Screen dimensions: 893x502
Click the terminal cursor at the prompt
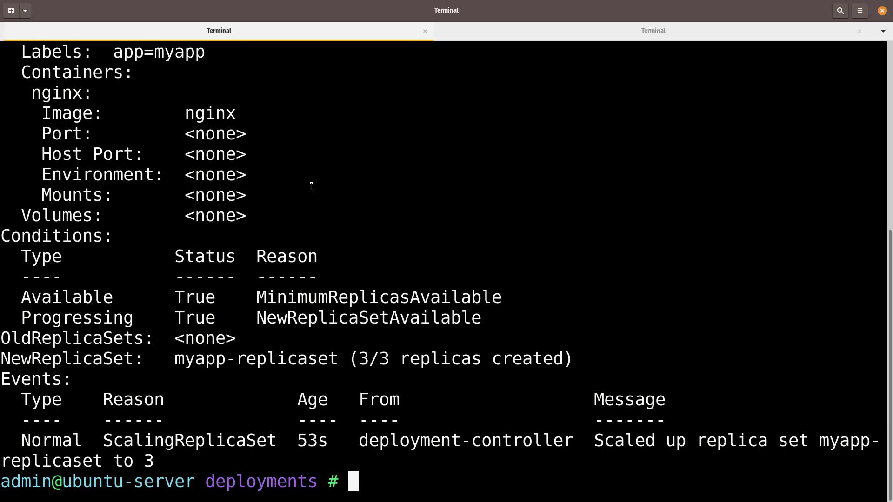[353, 481]
